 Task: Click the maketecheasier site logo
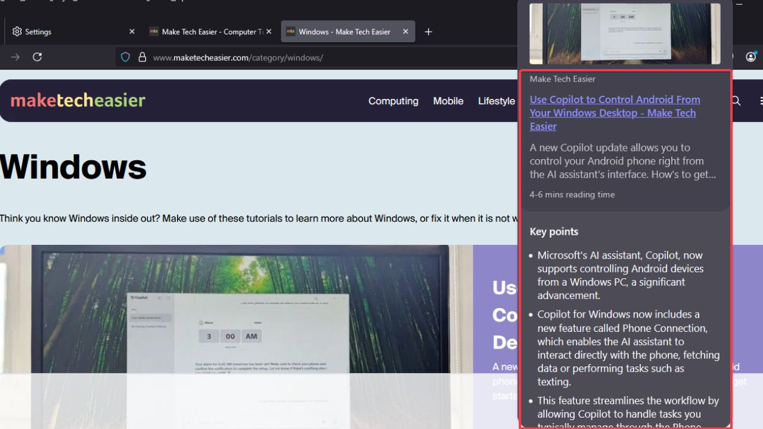tap(77, 100)
